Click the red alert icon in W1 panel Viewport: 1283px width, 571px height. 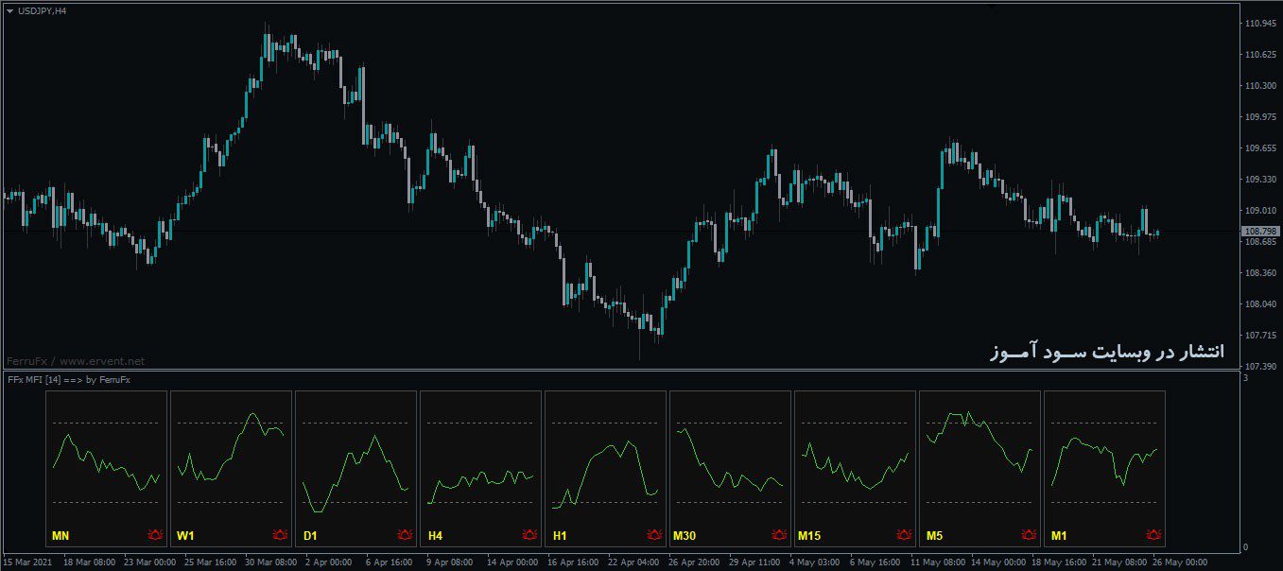280,536
